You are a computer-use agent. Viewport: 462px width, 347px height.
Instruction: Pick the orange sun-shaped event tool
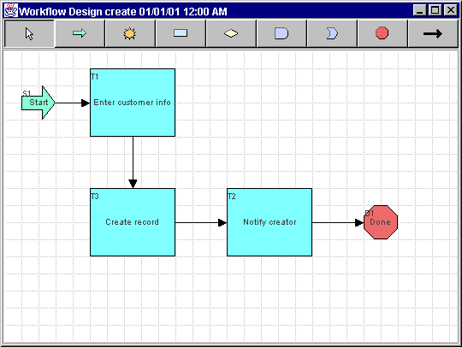pos(130,33)
